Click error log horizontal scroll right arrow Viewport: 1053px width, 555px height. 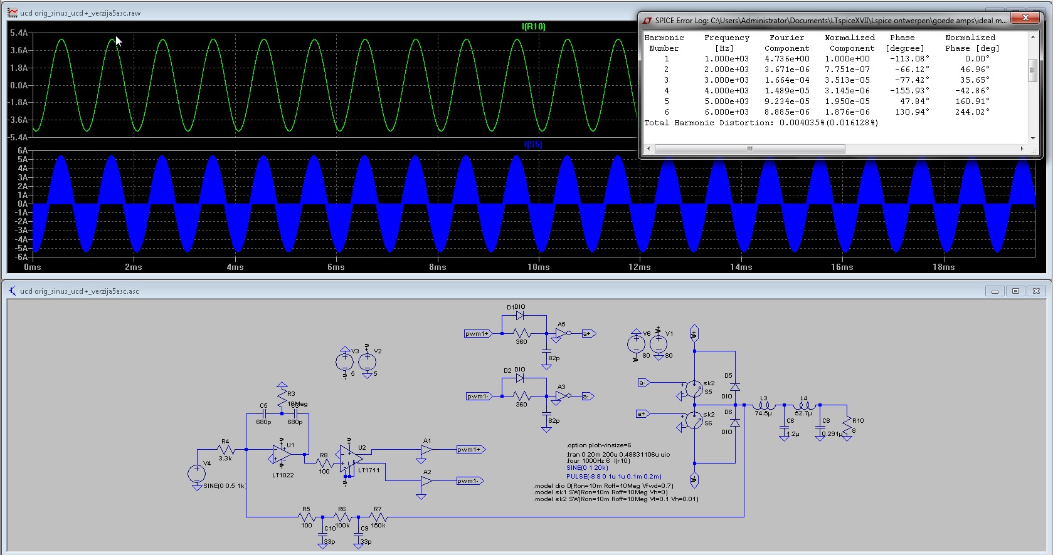coord(1022,148)
